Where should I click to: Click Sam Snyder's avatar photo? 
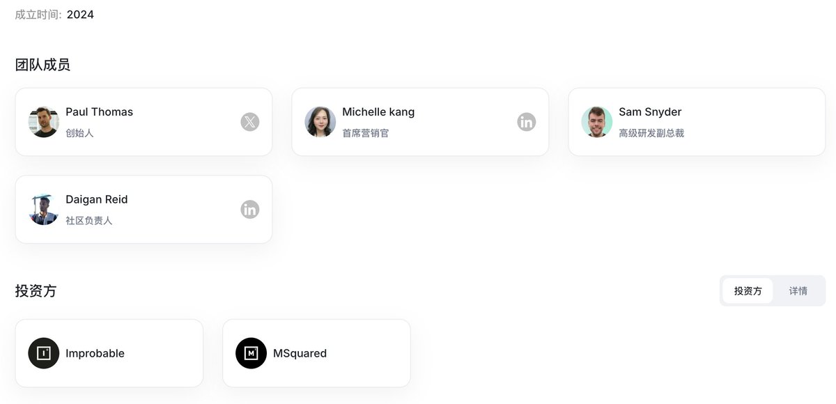coord(597,122)
